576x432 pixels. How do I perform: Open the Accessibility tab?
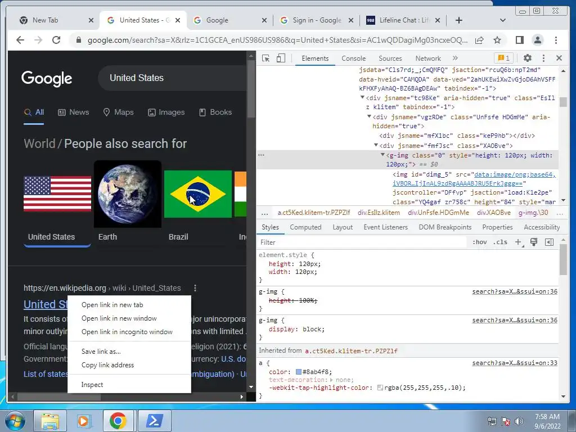coord(542,227)
